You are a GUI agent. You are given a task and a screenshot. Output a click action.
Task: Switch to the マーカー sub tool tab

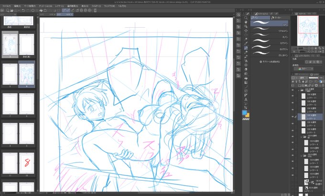click(x=280, y=18)
